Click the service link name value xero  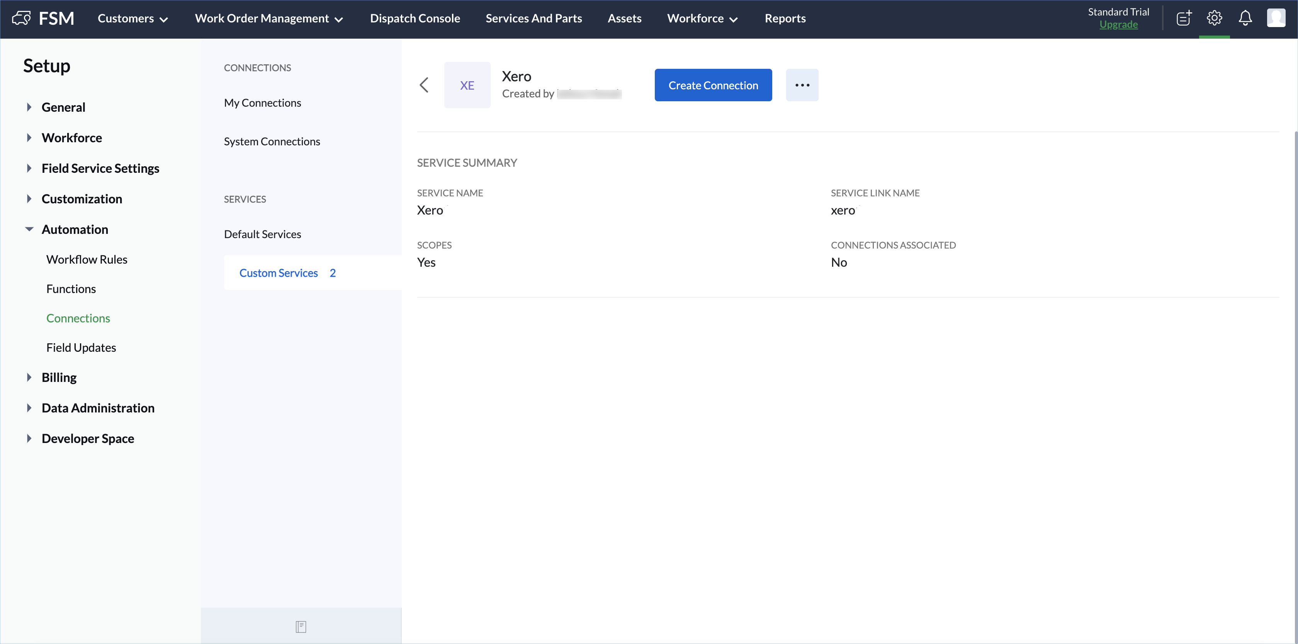843,210
